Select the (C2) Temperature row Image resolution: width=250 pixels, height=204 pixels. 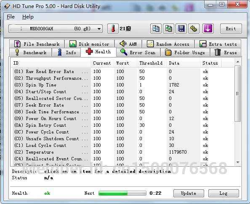tap(123, 152)
